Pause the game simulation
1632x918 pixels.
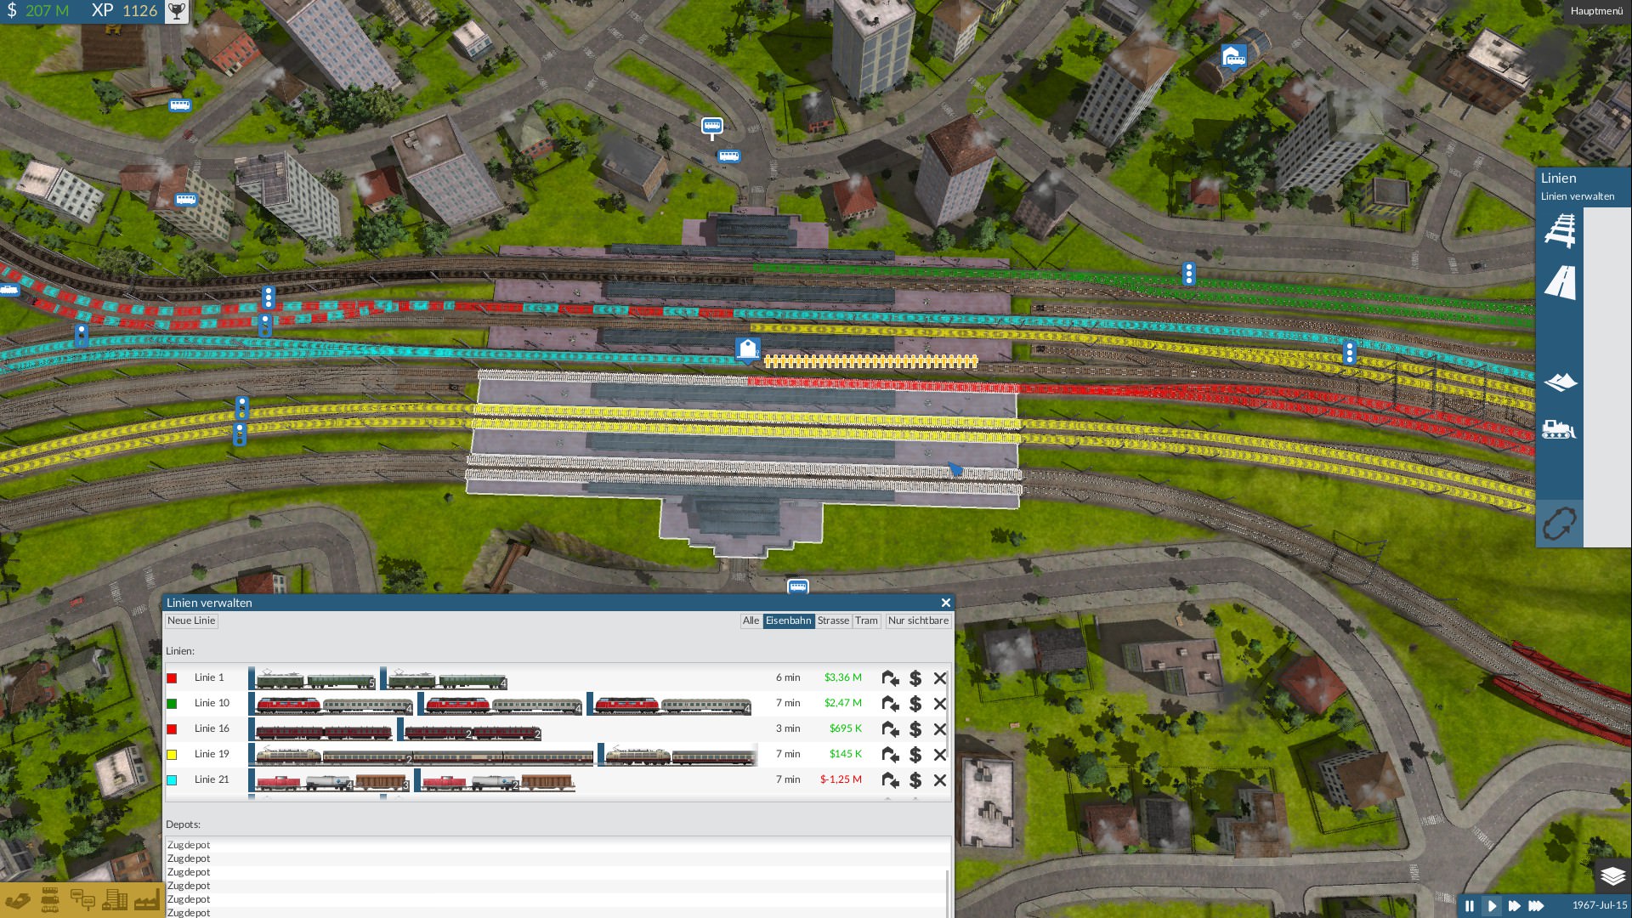(x=1470, y=906)
